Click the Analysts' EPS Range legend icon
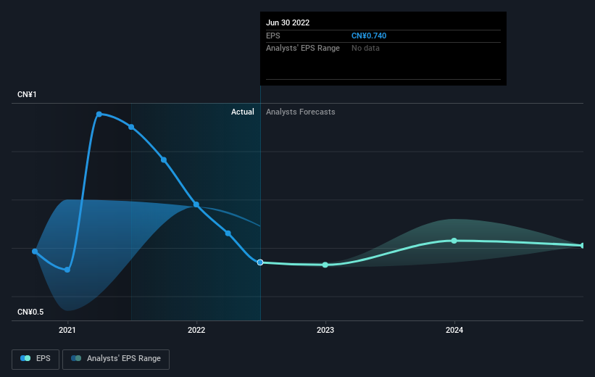This screenshot has width=595, height=377. [x=76, y=358]
